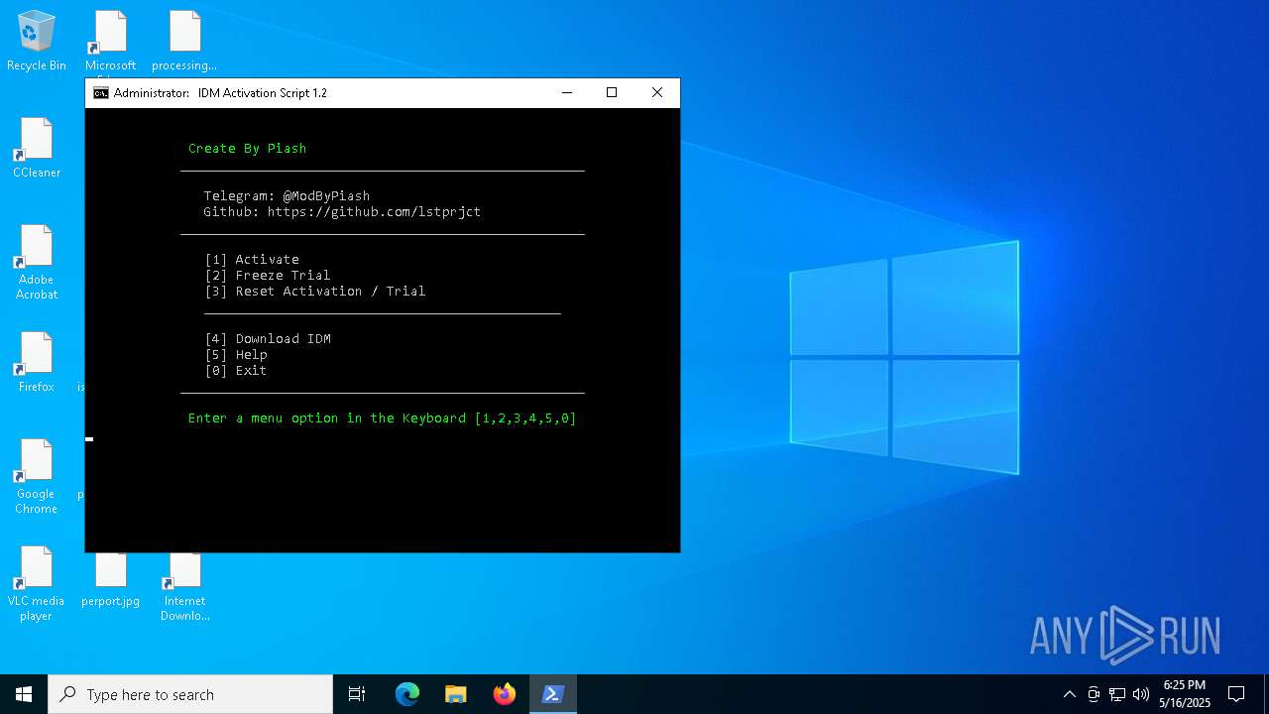Image resolution: width=1269 pixels, height=714 pixels.
Task: Maximize the IDM Activation Script window
Action: pyautogui.click(x=612, y=93)
